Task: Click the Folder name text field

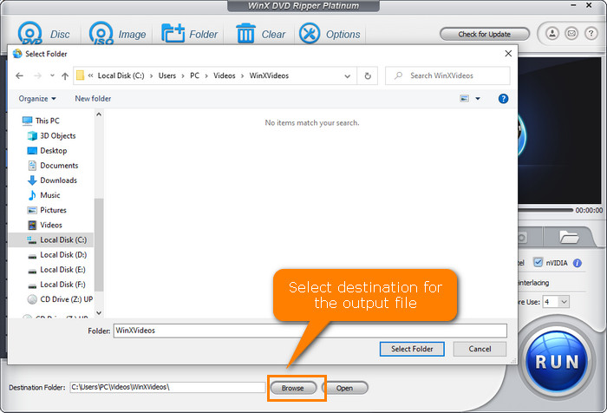Action: click(x=310, y=331)
